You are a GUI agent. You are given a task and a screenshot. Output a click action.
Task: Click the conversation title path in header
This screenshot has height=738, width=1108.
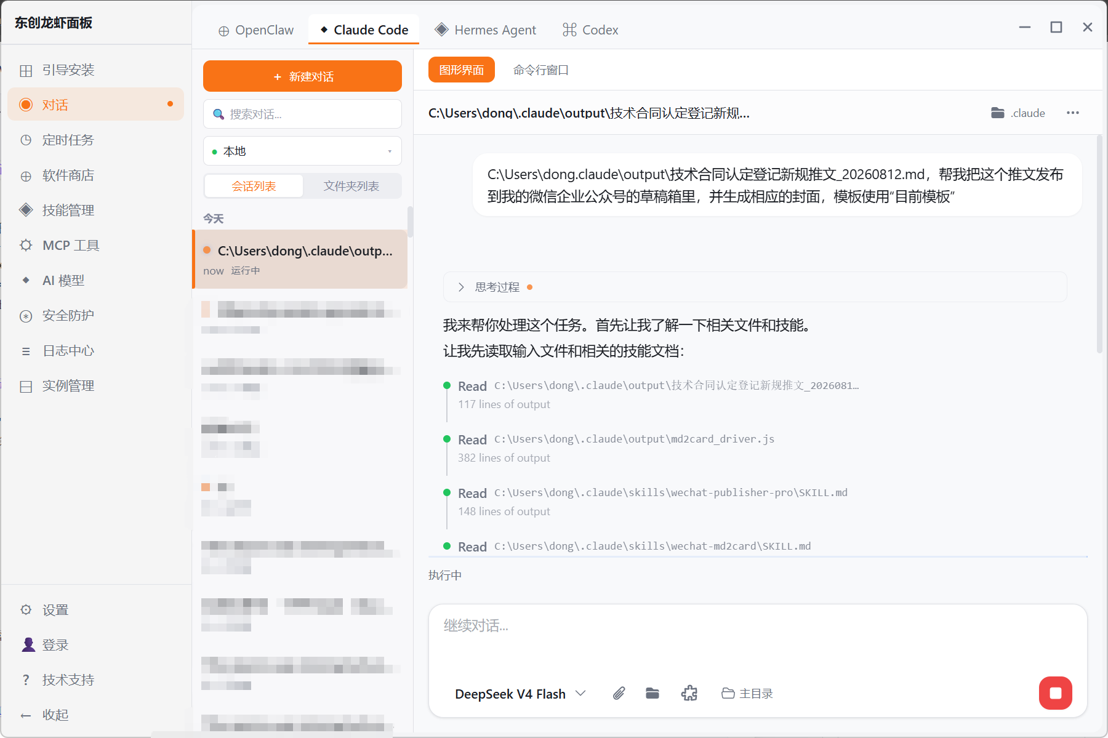pyautogui.click(x=588, y=113)
